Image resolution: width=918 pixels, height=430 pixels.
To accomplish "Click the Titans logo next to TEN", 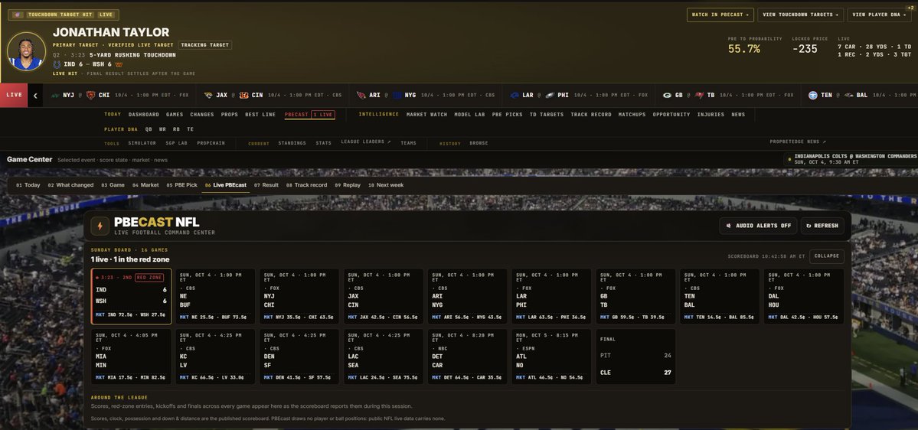I will [x=812, y=96].
